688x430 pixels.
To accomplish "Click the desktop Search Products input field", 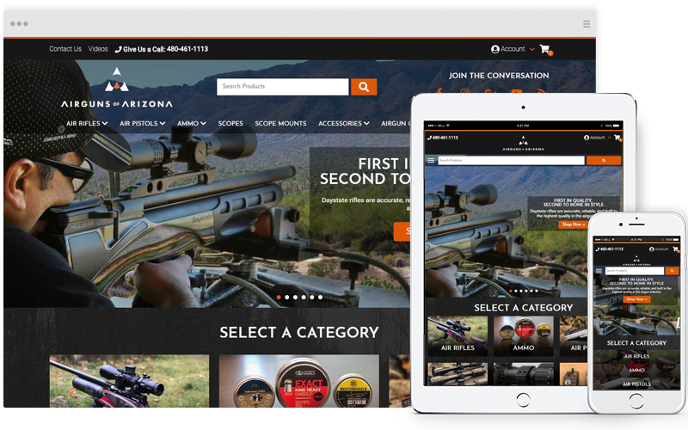I will pos(283,87).
